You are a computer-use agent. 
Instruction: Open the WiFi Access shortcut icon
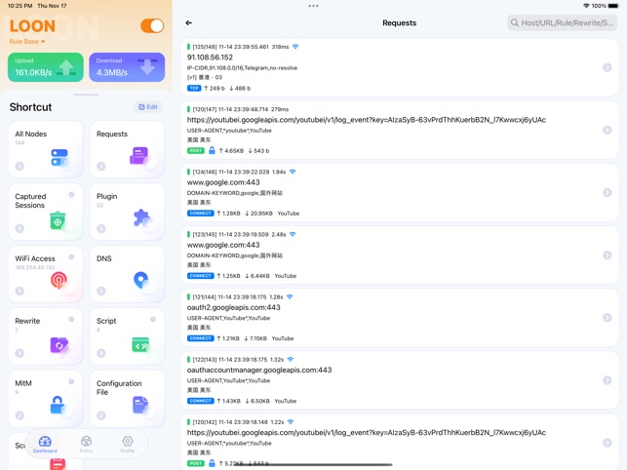tap(59, 281)
